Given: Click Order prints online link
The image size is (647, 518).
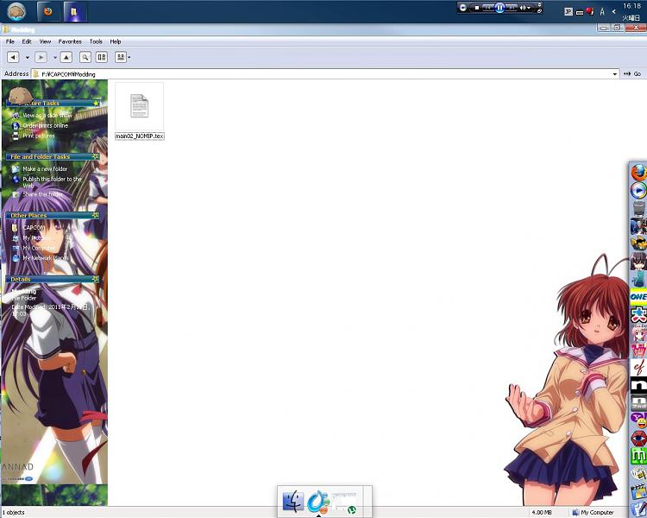Looking at the screenshot, I should 46,125.
